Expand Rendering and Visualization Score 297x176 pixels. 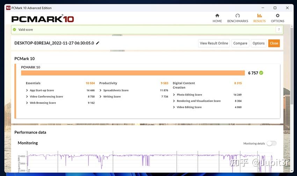click(174, 101)
